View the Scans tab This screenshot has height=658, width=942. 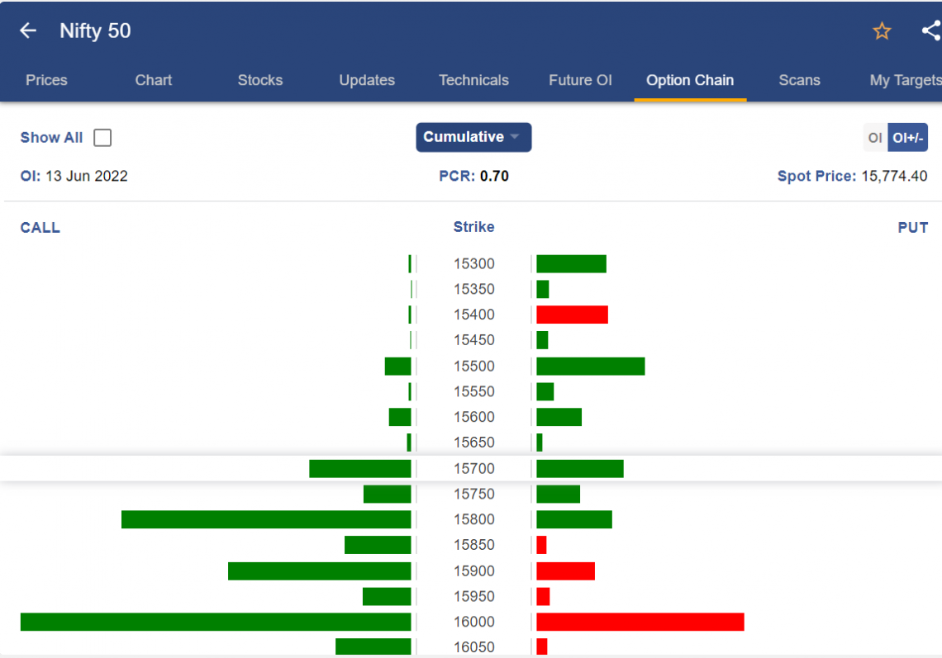point(799,80)
